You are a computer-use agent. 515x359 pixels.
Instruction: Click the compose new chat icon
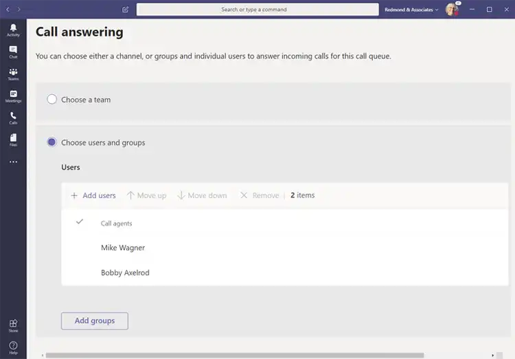pyautogui.click(x=125, y=10)
